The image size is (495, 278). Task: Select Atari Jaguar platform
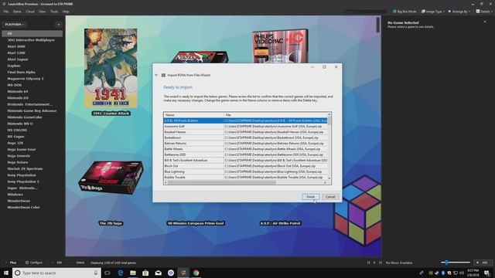coord(18,59)
